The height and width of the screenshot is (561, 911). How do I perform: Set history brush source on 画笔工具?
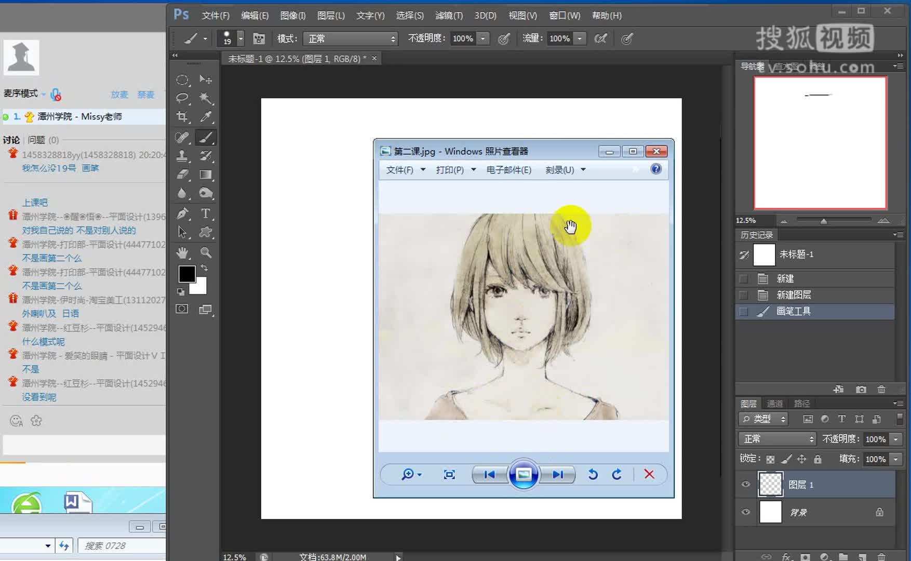tap(744, 311)
